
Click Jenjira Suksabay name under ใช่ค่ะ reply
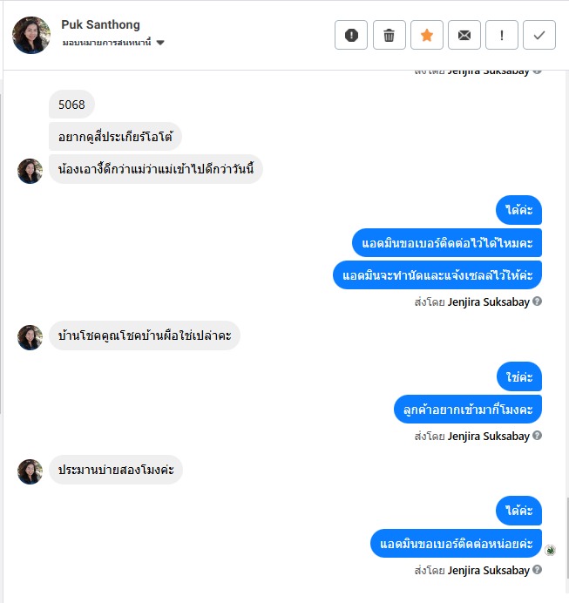pos(488,436)
